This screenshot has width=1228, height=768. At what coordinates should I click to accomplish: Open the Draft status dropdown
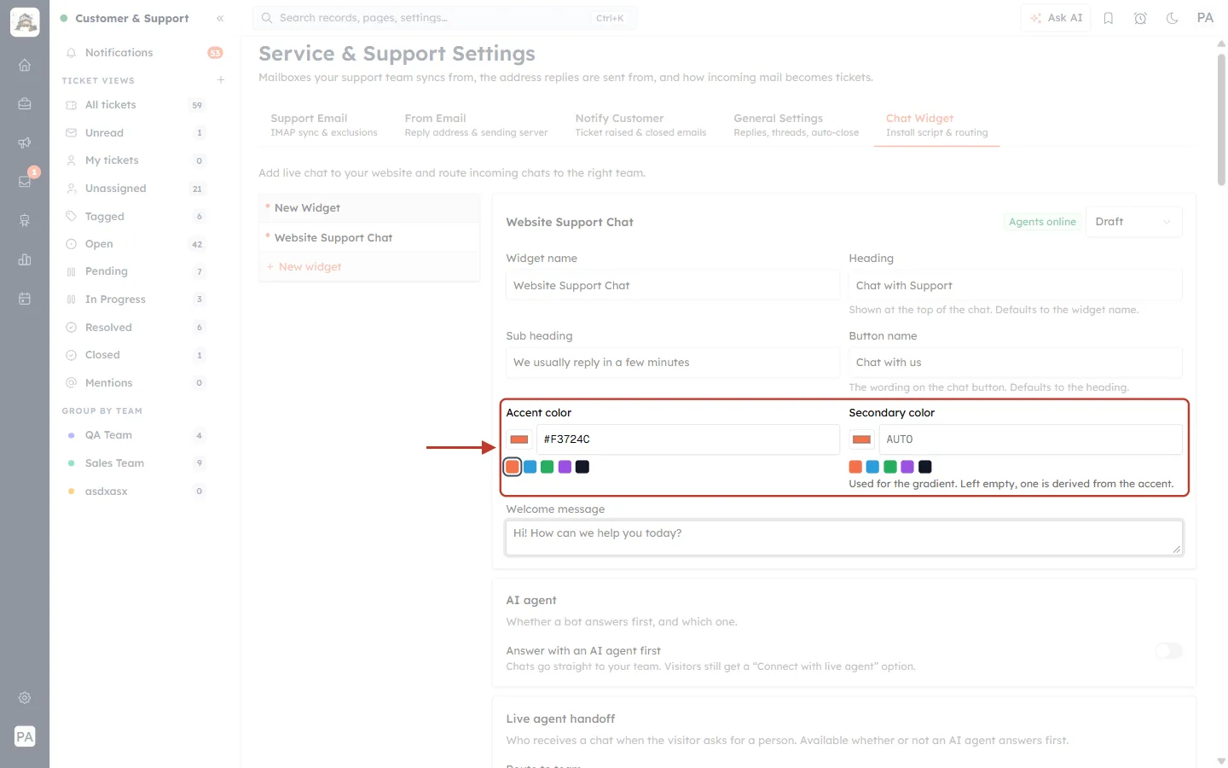pyautogui.click(x=1133, y=222)
